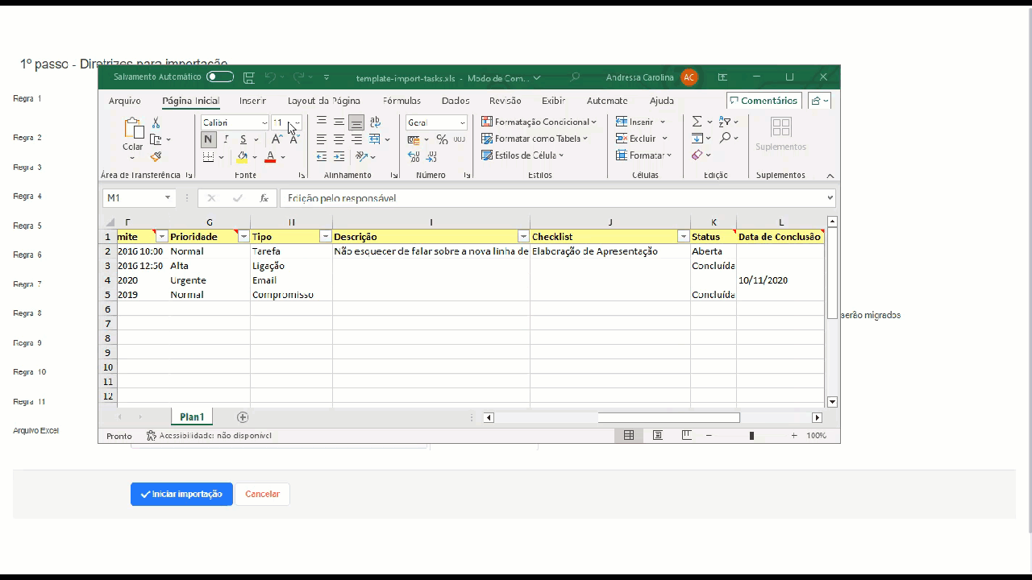Screen dimensions: 1032x580
Task: Apply yellow fill color bucket
Action: [x=242, y=157]
